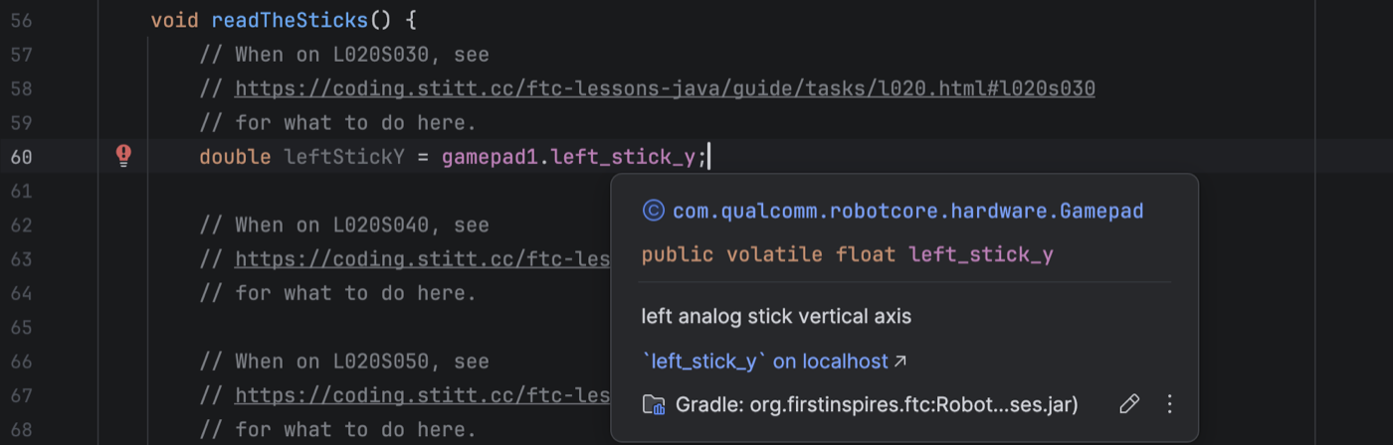Viewport: 1393px width, 445px height.
Task: Click the Gradle: org.firstinspires.ftc library label
Action: click(877, 404)
